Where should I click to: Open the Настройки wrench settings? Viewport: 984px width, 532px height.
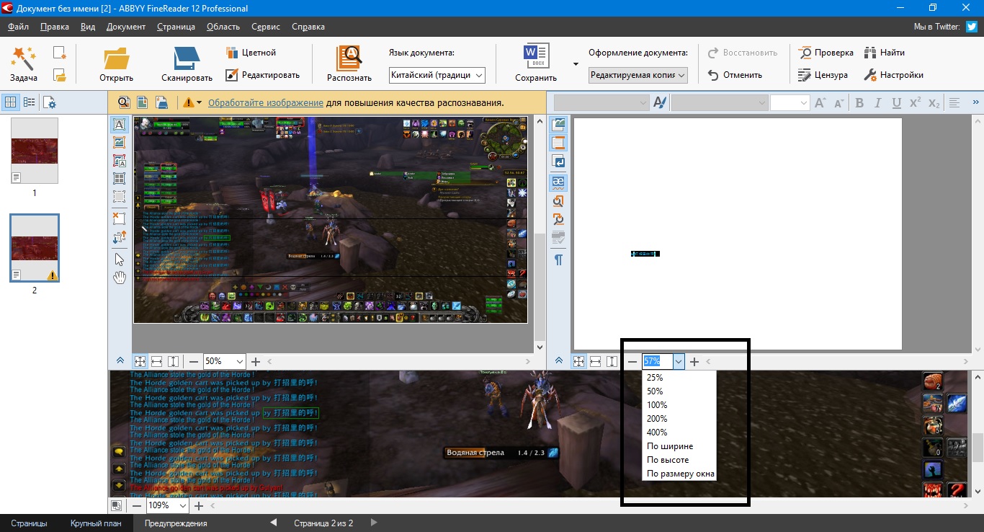893,75
